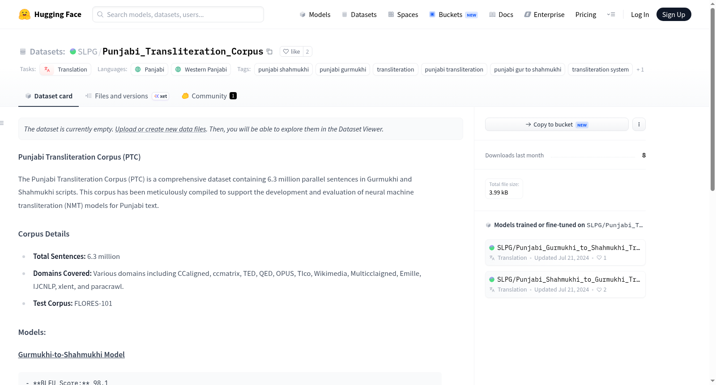Focus the search models and datasets field

point(178,14)
